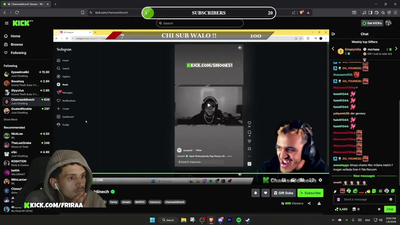Image resolution: width=400 pixels, height=225 pixels.
Task: Collapse the weekly top gifters panel
Action: 364,60
